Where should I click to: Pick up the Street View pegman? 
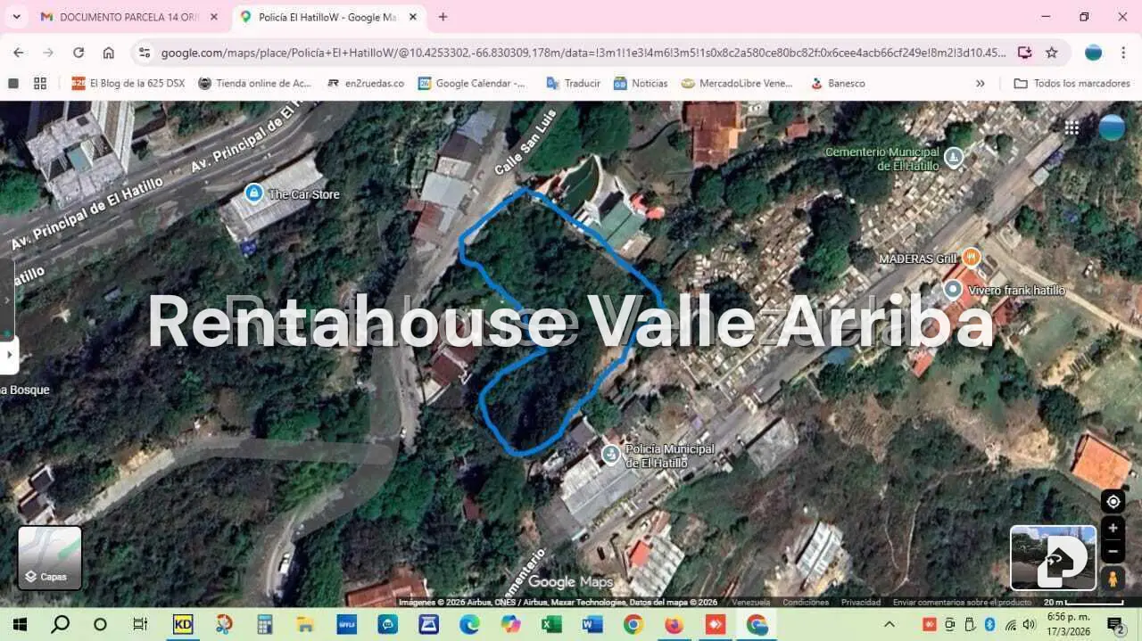(1113, 579)
